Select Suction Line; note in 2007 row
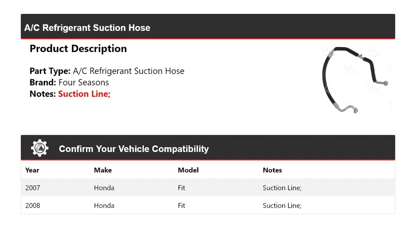The image size is (416, 228). (x=282, y=188)
